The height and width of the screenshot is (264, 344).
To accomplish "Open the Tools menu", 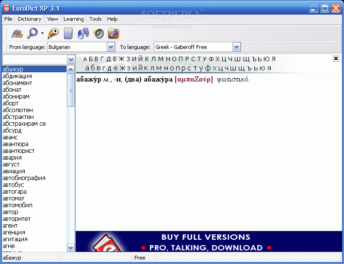I will [96, 19].
